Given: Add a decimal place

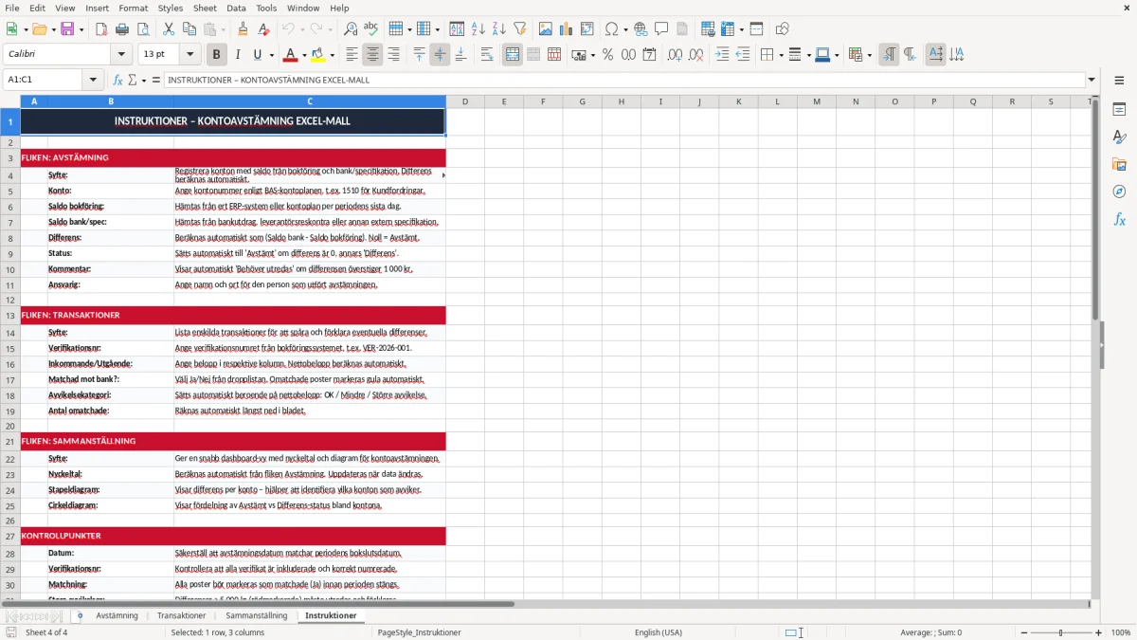Looking at the screenshot, I should pos(675,55).
